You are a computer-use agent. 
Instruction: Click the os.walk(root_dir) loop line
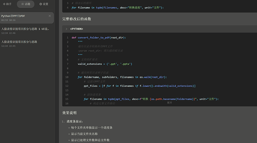pos(122,77)
